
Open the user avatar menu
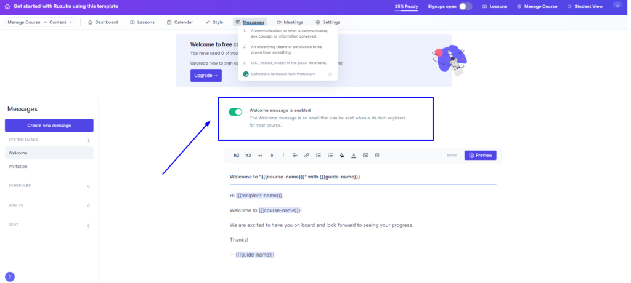[x=617, y=6]
